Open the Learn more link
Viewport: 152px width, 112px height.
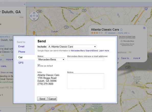(104, 51)
